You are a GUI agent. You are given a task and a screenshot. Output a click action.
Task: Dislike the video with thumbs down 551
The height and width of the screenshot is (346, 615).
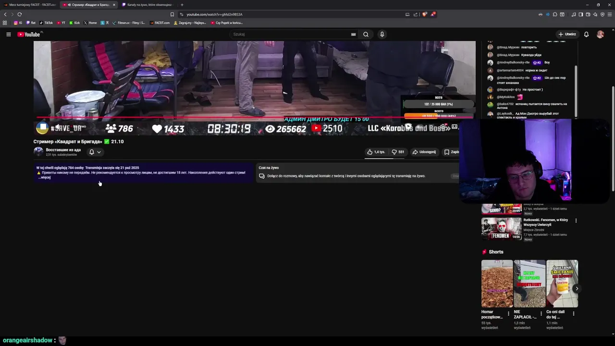[x=398, y=152]
